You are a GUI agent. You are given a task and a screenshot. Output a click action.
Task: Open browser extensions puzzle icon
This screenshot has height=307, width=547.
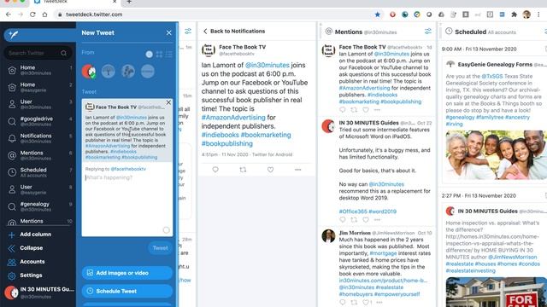coord(514,14)
